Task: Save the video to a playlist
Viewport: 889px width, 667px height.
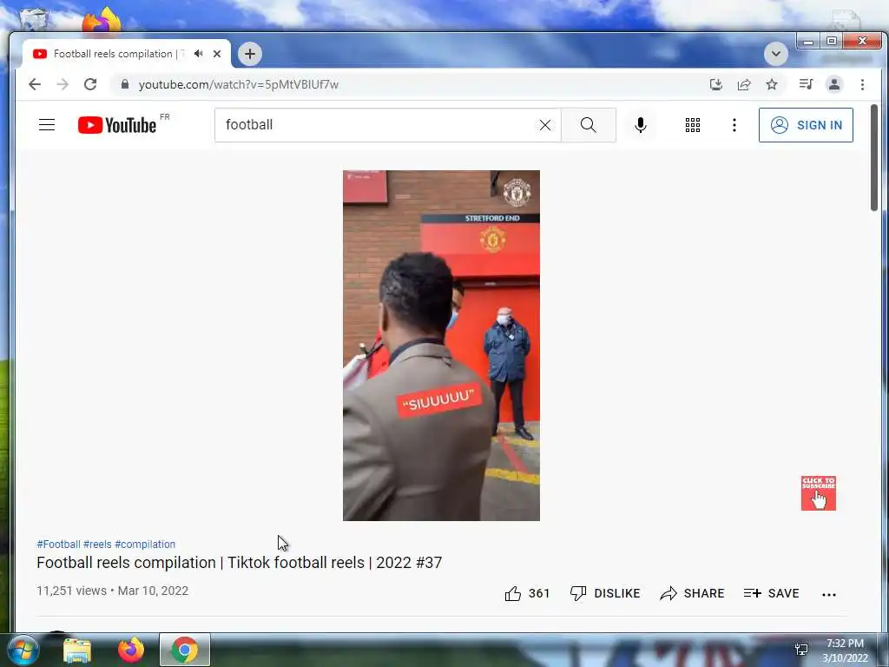Action: (x=771, y=593)
